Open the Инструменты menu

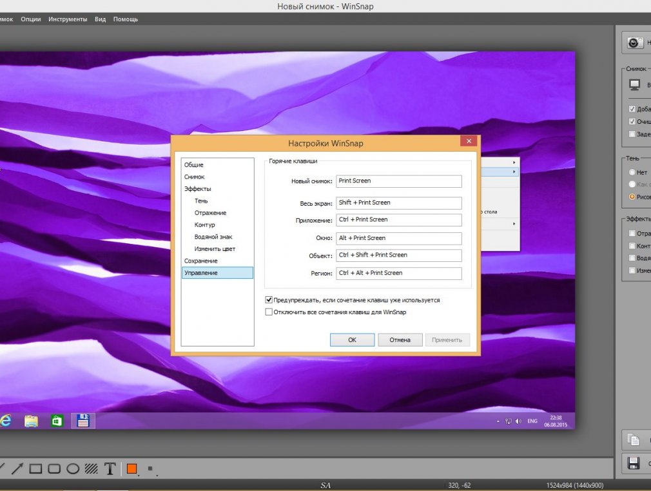(68, 19)
